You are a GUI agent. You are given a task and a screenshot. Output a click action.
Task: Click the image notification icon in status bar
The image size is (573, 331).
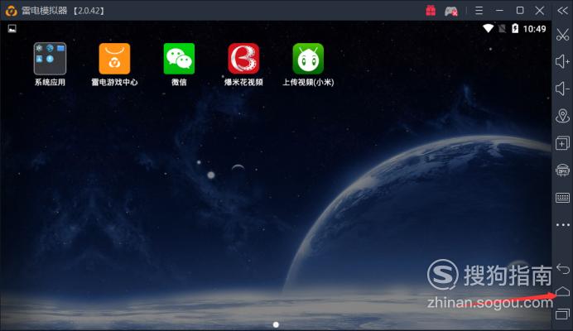pos(12,28)
